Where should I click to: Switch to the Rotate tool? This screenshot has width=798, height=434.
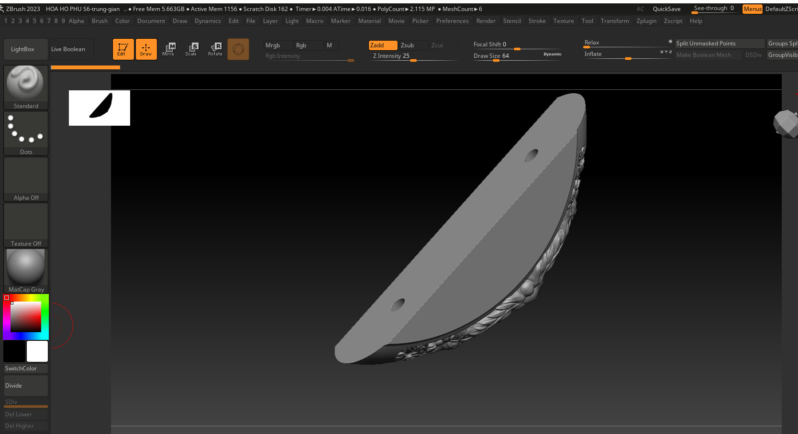[x=215, y=49]
